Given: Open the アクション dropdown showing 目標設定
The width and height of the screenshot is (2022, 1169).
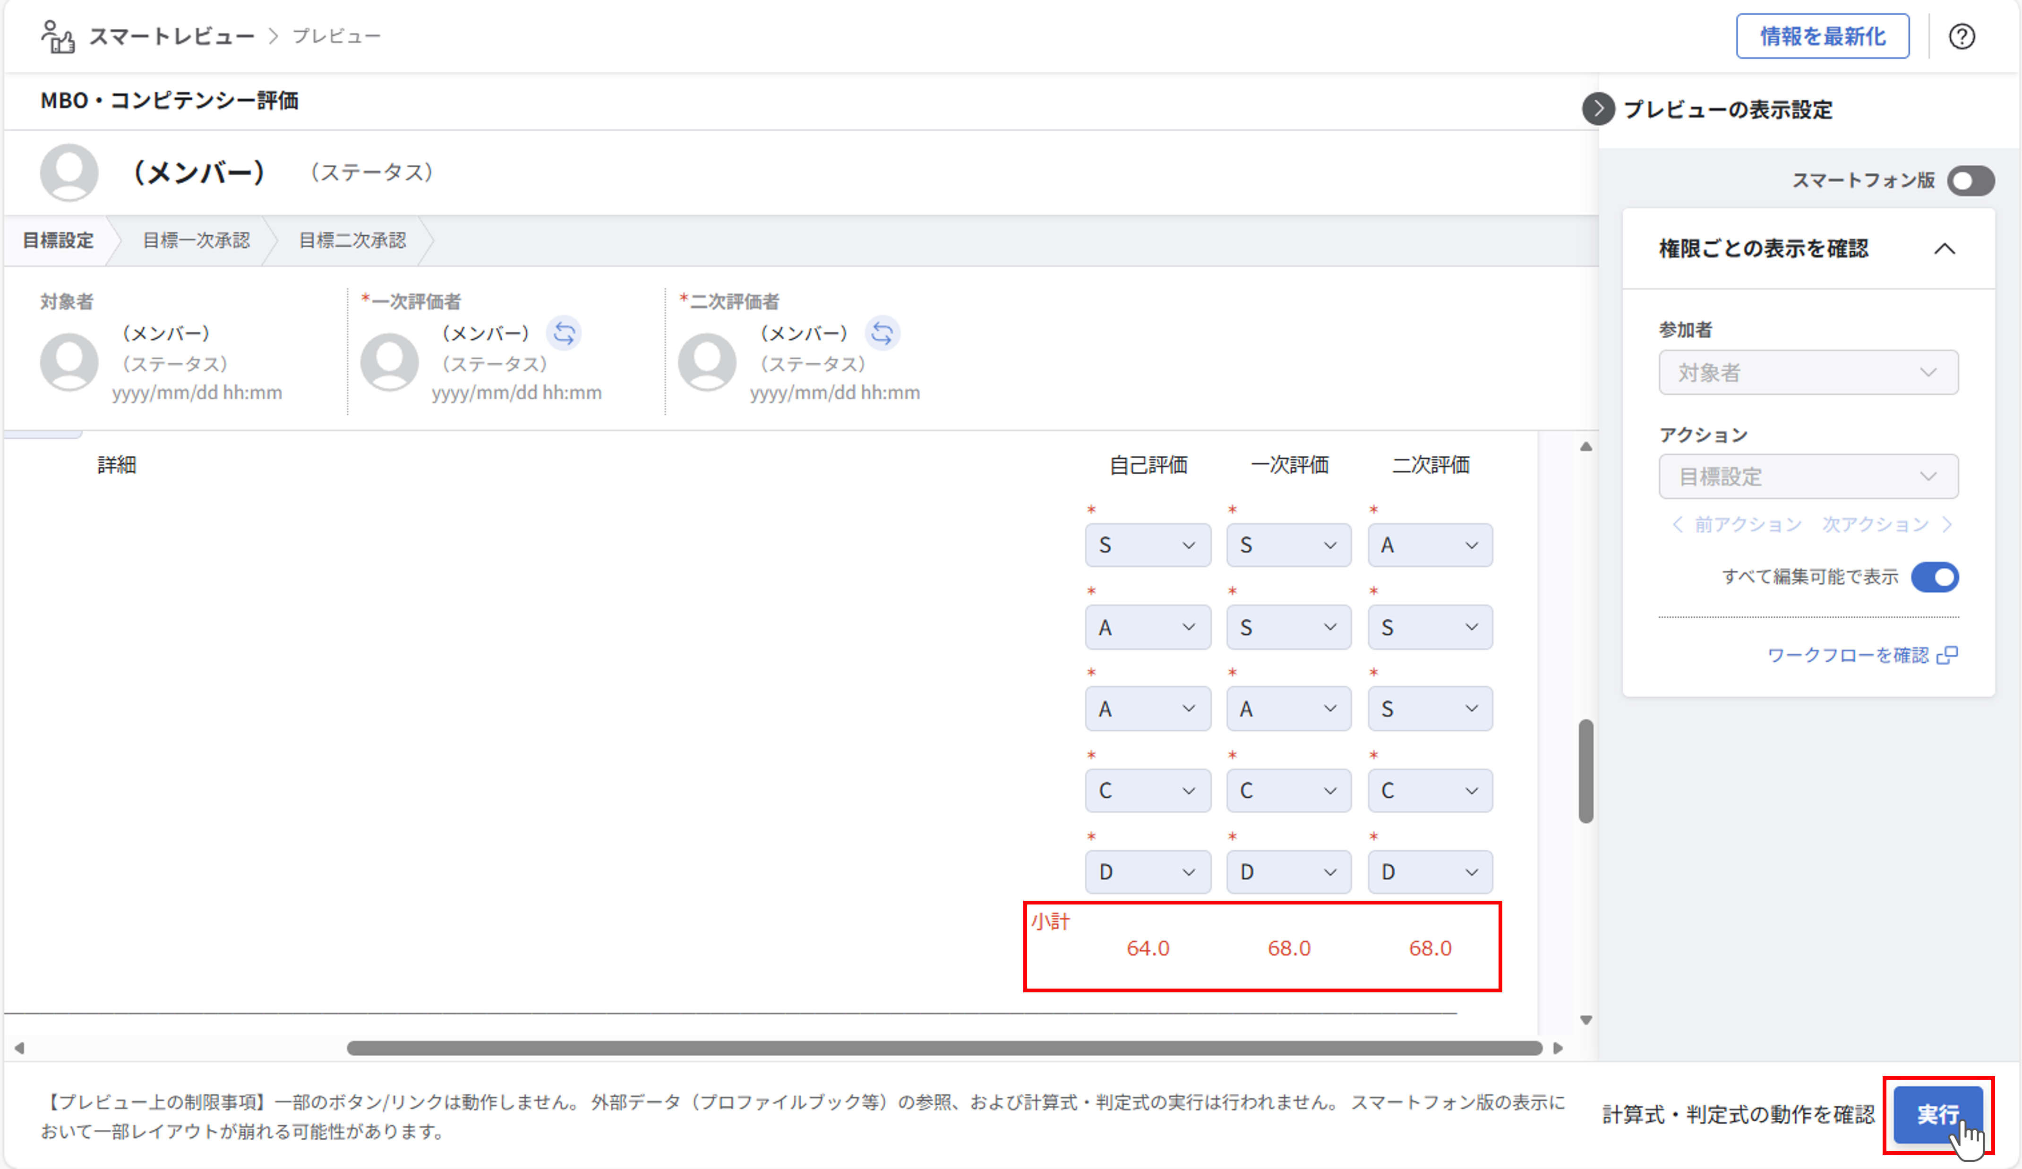Looking at the screenshot, I should point(1808,477).
